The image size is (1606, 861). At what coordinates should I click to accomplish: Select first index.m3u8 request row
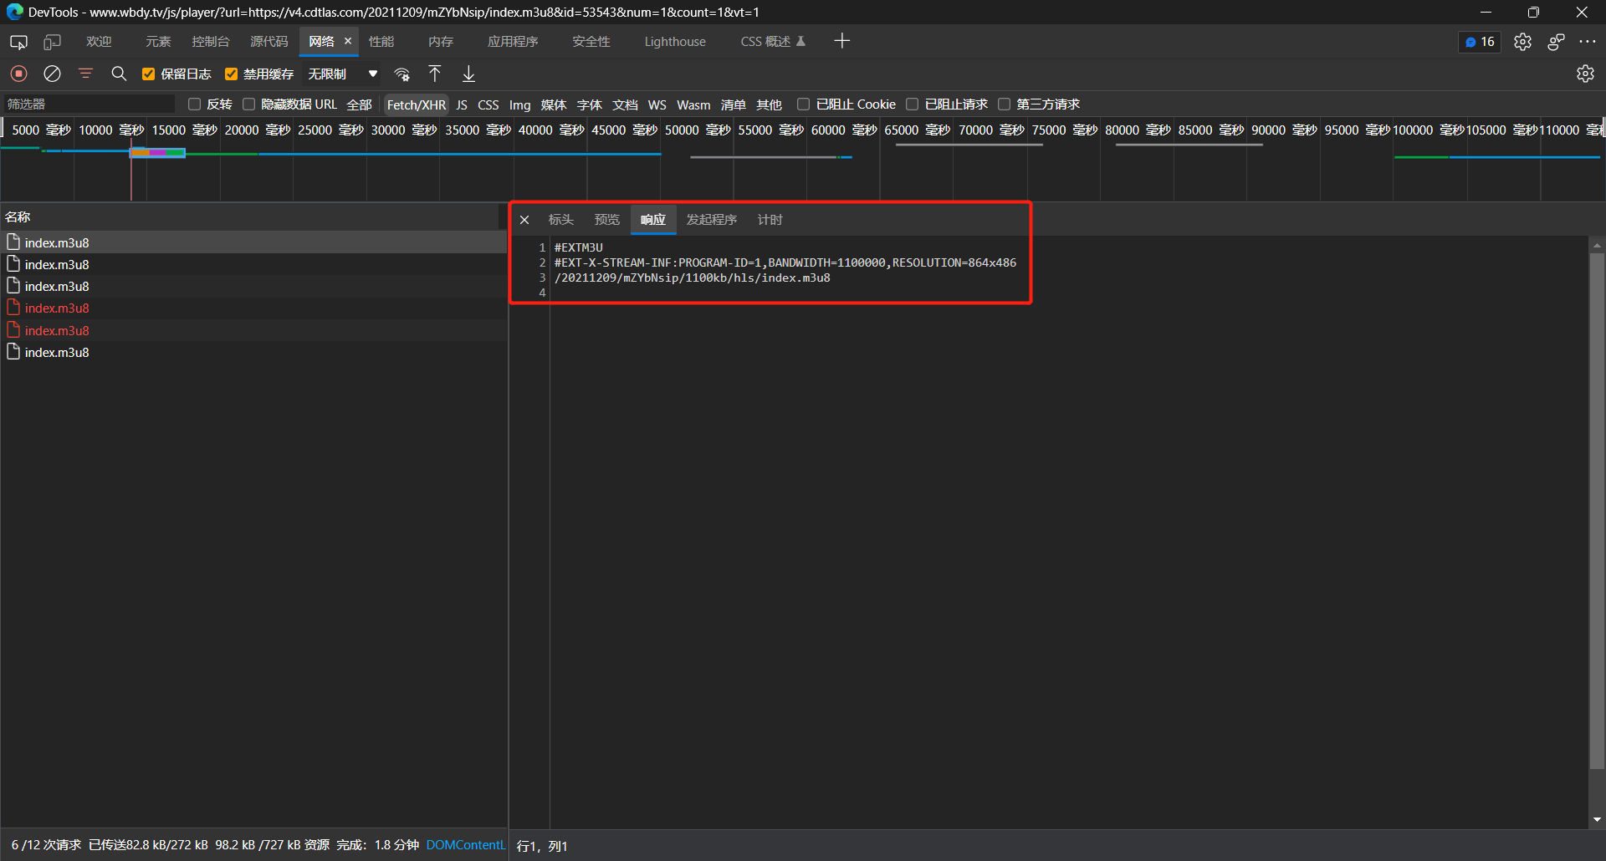(253, 242)
